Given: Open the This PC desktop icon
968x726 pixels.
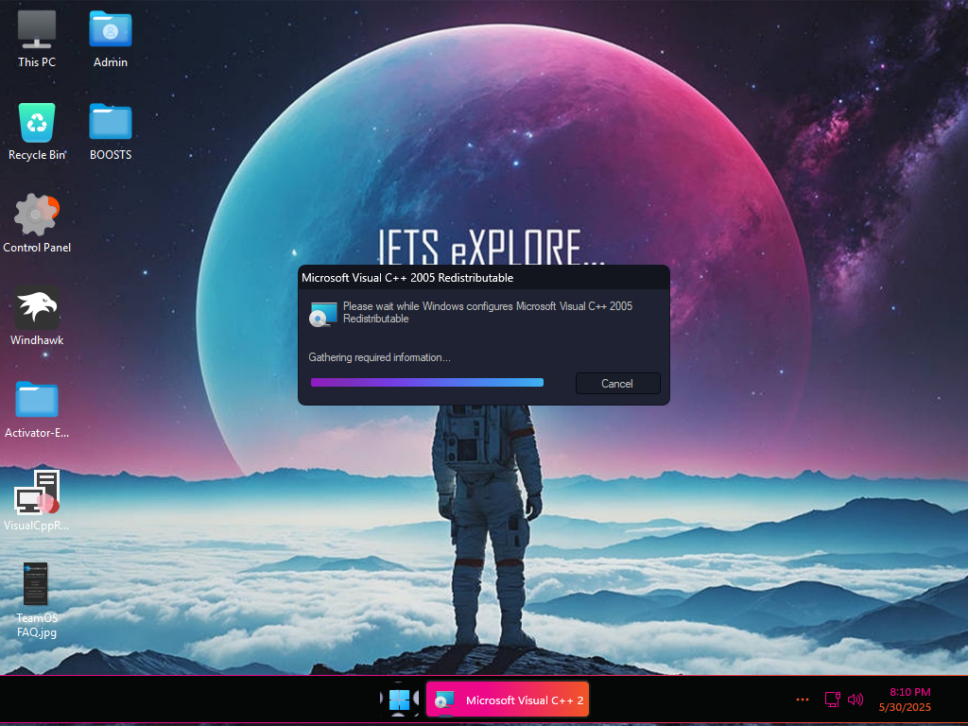Looking at the screenshot, I should (37, 29).
